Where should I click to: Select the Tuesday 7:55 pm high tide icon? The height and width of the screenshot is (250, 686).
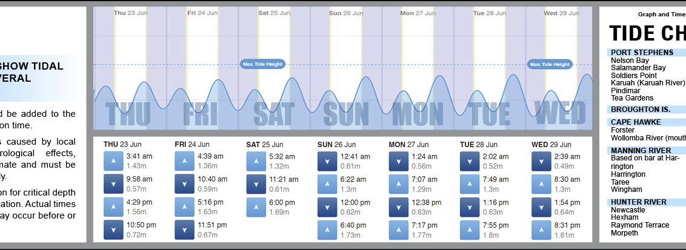tap(470, 230)
